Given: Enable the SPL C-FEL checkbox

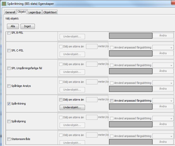Looking at the screenshot, I should (x=9, y=51).
